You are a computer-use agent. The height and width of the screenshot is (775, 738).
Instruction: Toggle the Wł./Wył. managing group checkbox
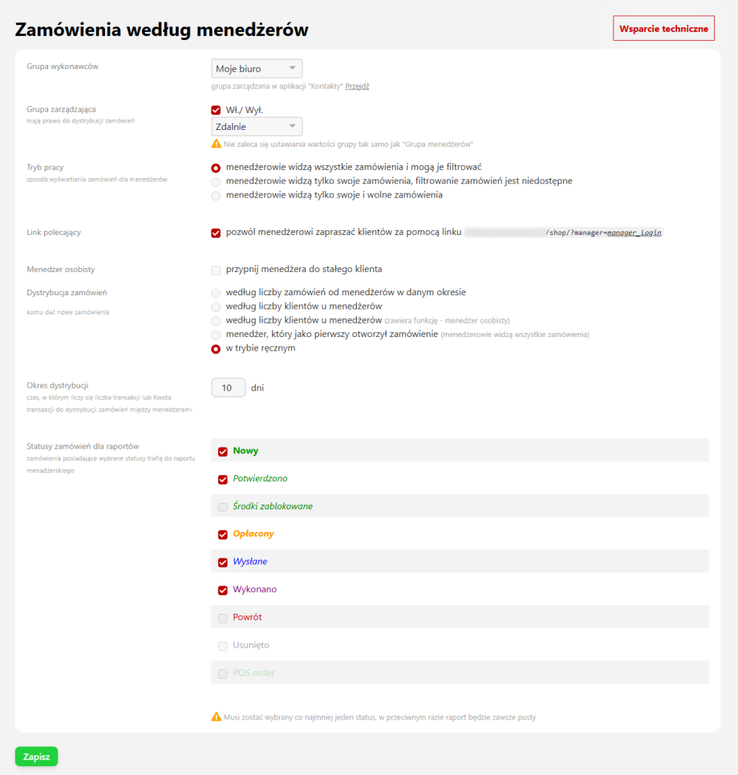216,111
